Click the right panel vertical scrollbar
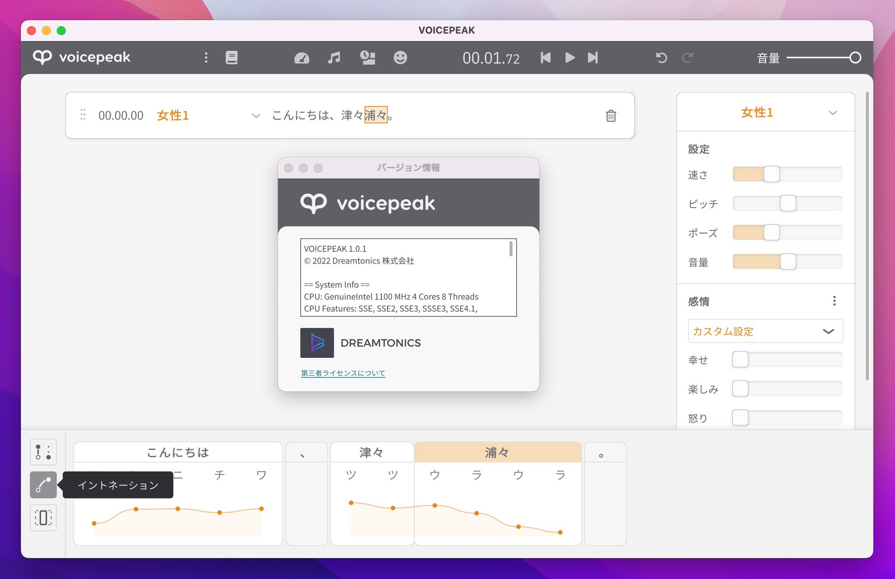Screen dimensions: 895x579 point(867,236)
